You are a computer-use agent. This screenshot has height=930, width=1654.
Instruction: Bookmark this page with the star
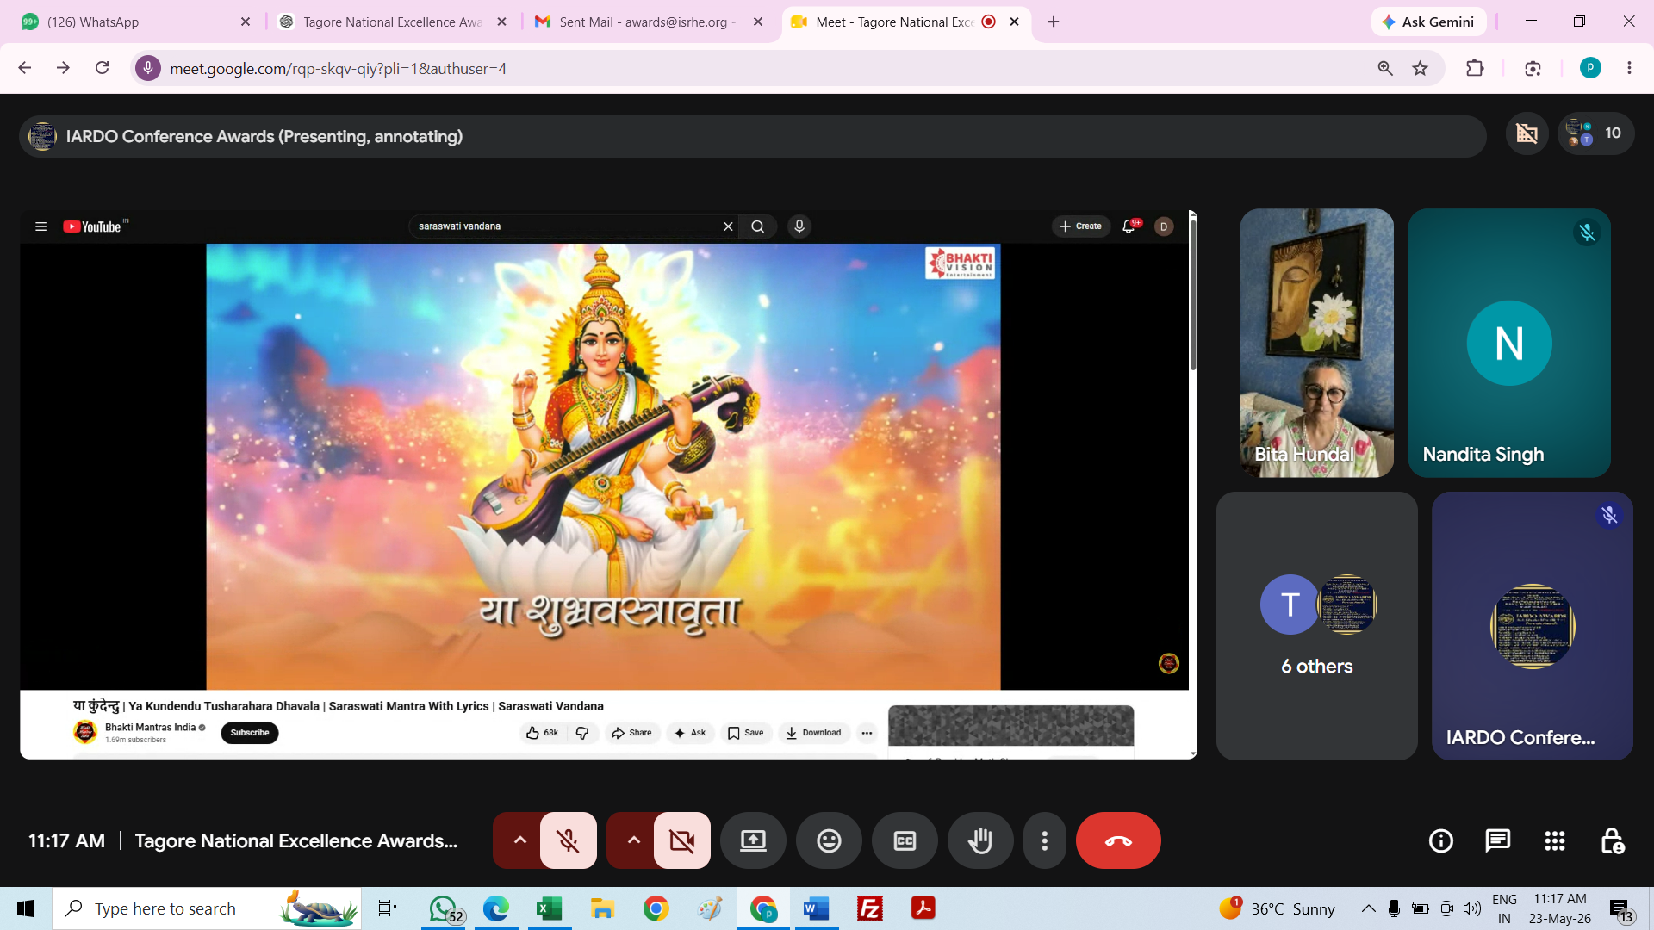point(1421,68)
